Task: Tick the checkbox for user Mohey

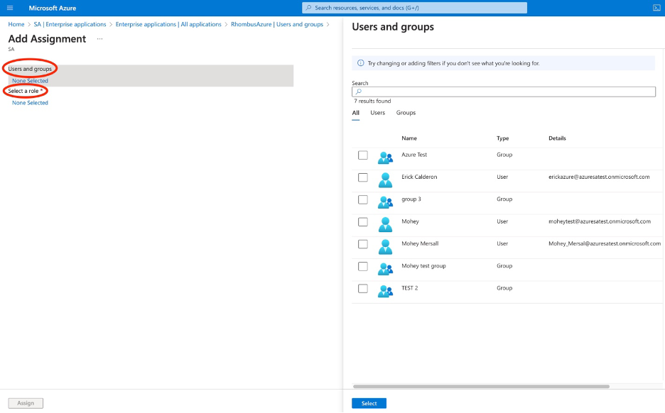Action: click(x=362, y=221)
